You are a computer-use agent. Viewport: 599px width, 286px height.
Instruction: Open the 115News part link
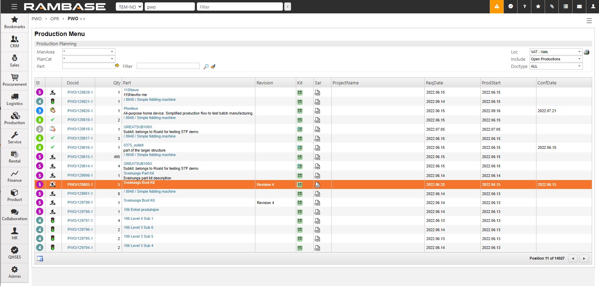coord(131,90)
